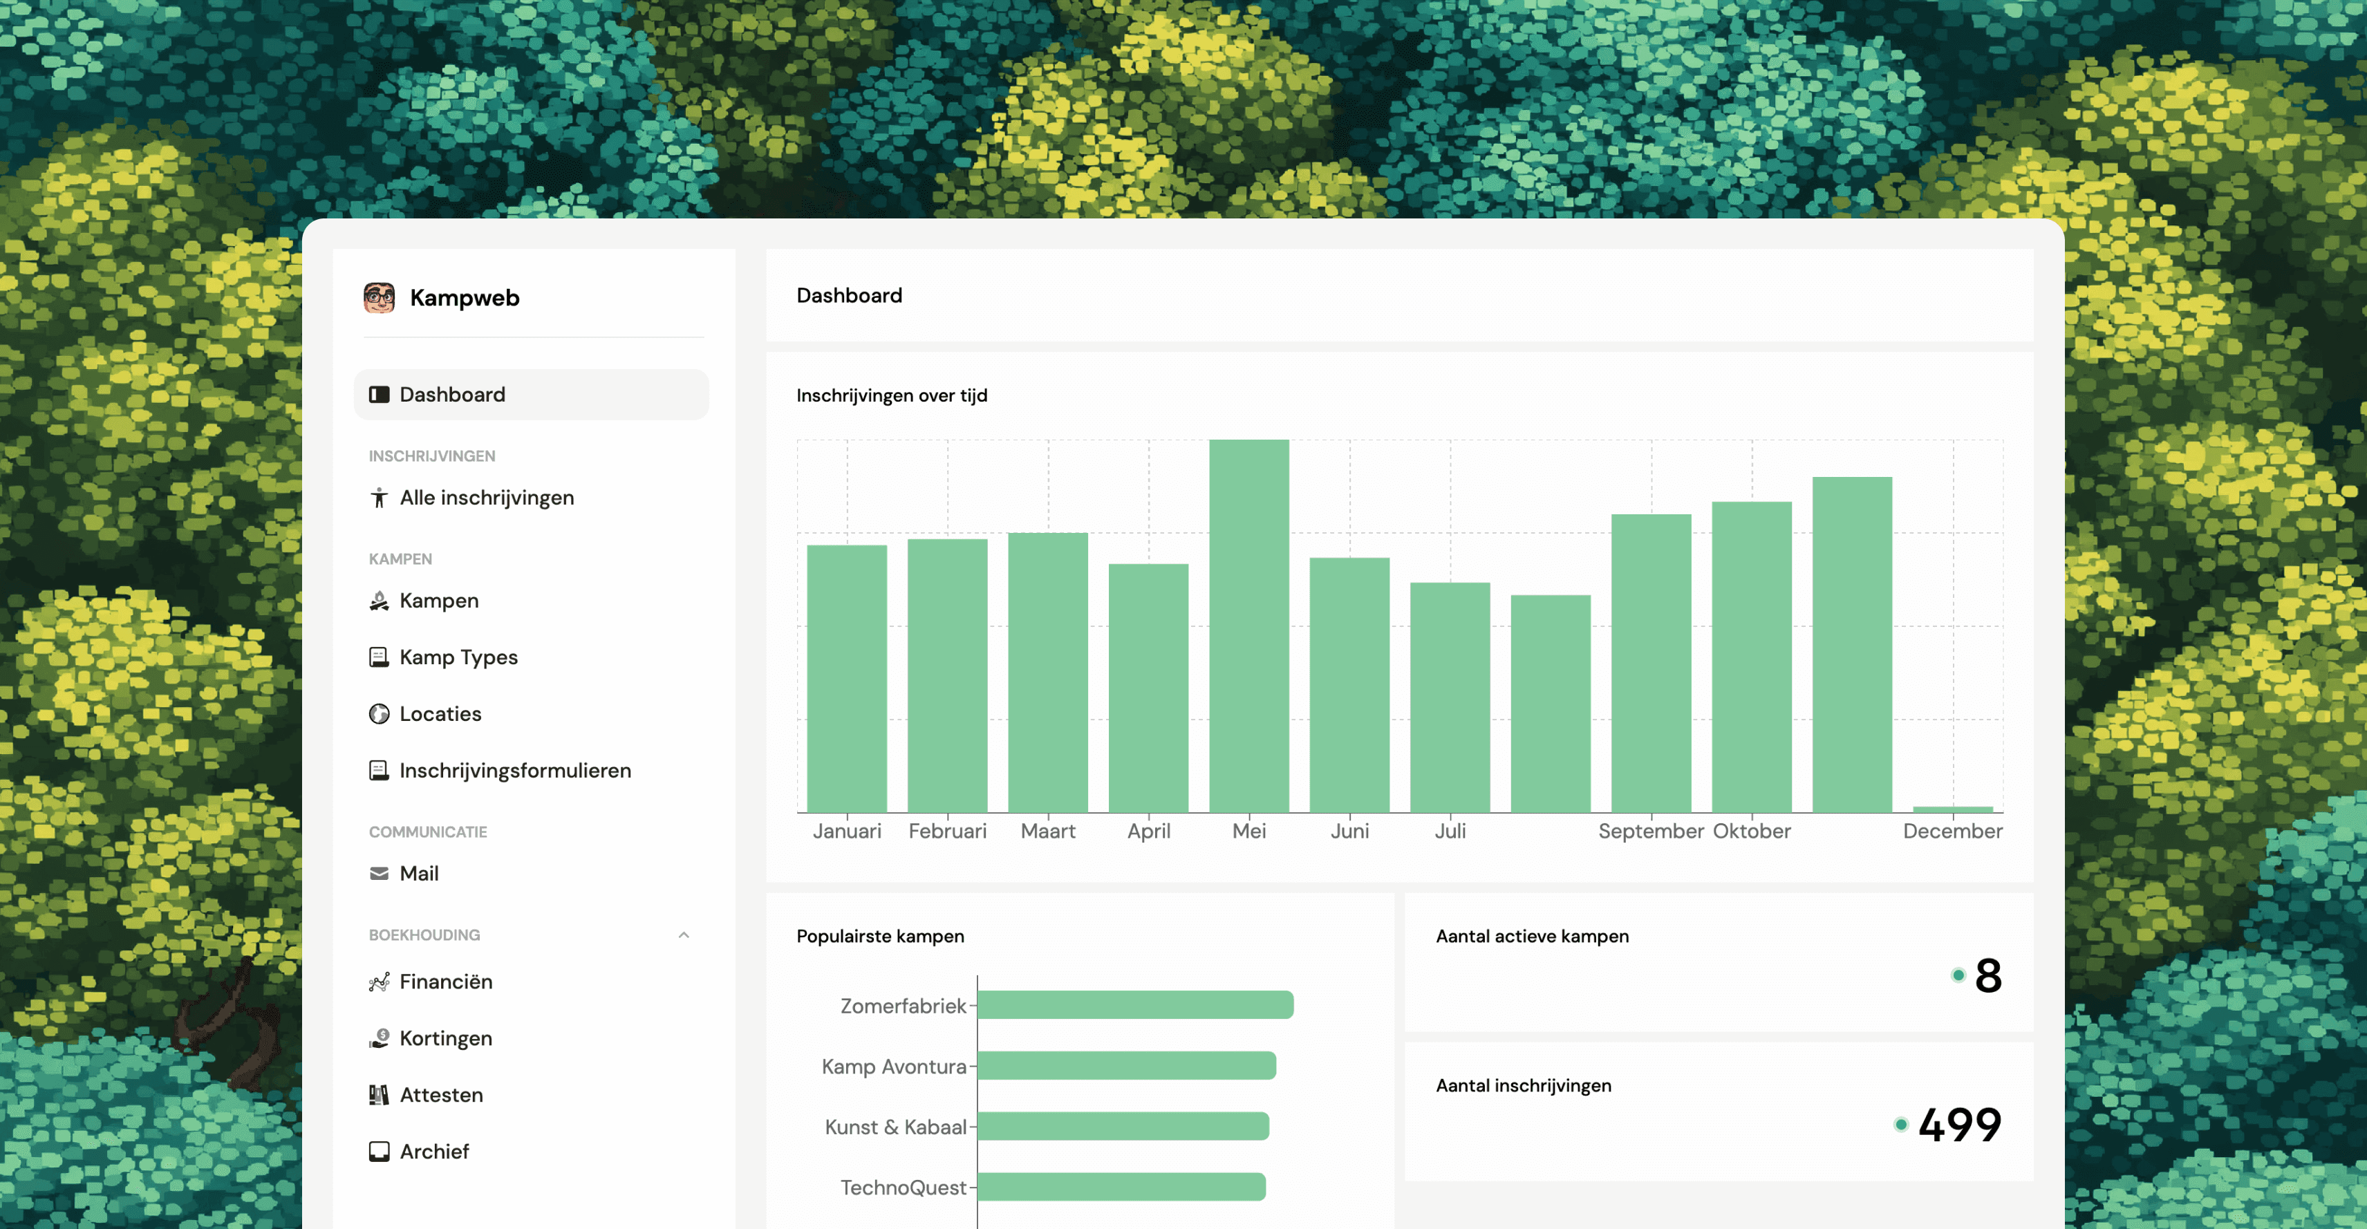This screenshot has height=1229, width=2367.
Task: Go to Kampweb home title
Action: point(464,298)
